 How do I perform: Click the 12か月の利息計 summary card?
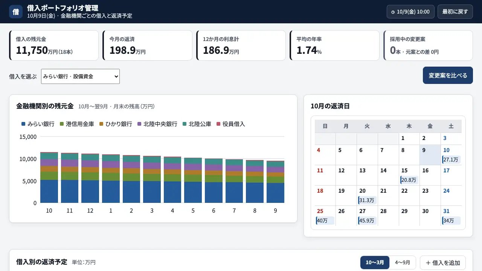click(241, 45)
